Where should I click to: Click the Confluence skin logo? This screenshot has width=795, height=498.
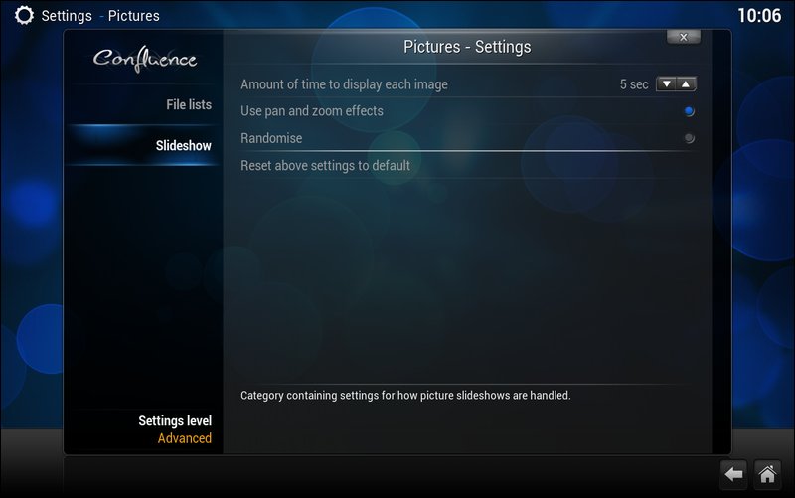click(145, 59)
